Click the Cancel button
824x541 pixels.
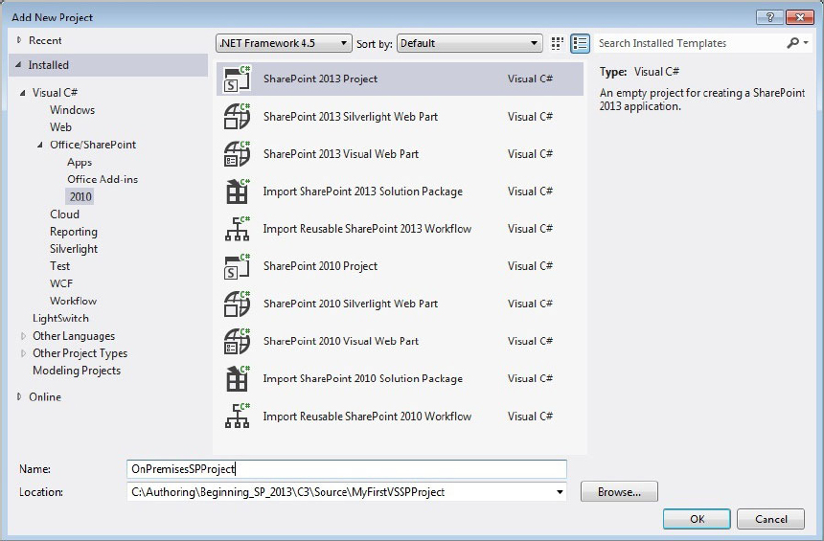click(x=771, y=519)
